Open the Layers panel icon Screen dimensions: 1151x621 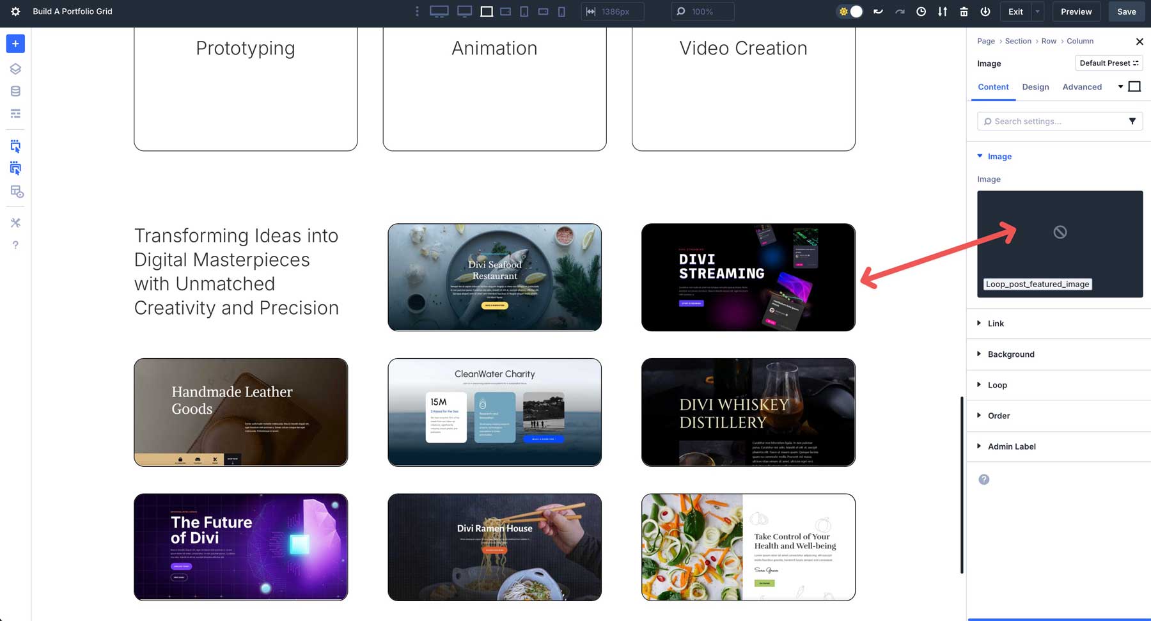15,68
